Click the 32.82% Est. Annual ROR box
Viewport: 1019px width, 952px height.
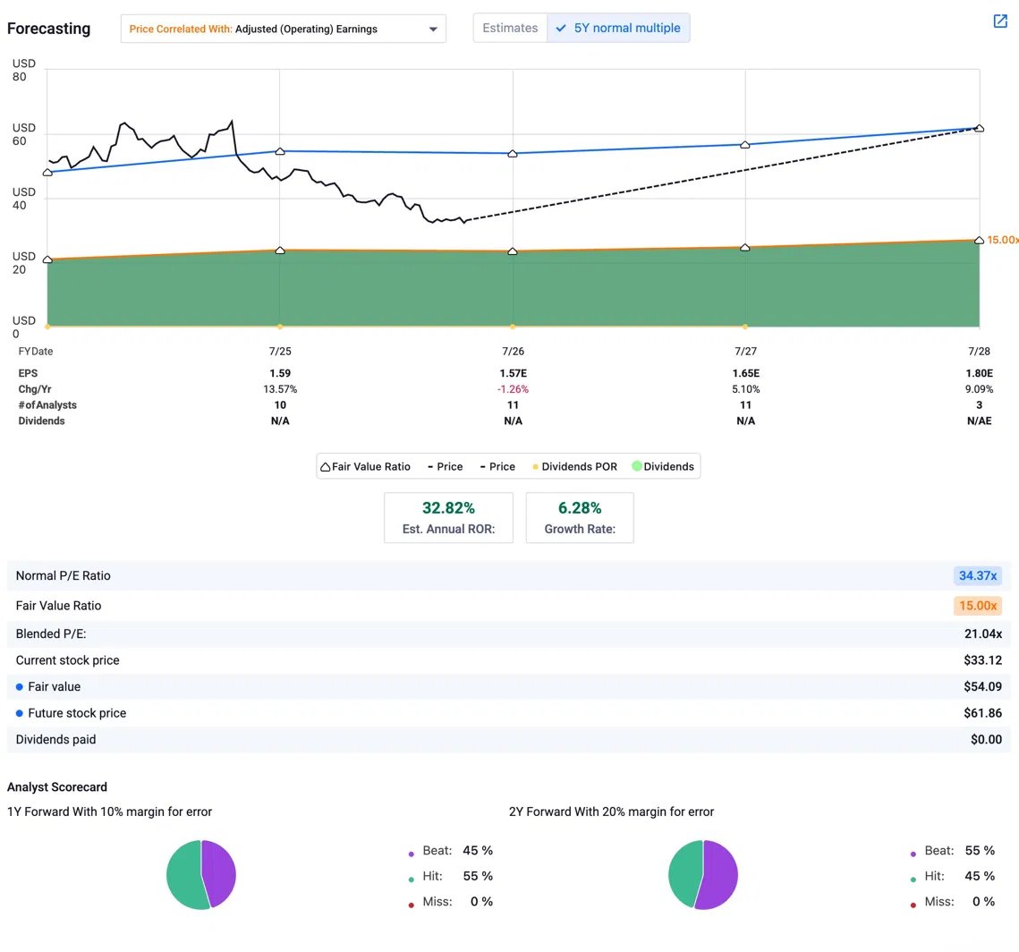point(448,518)
